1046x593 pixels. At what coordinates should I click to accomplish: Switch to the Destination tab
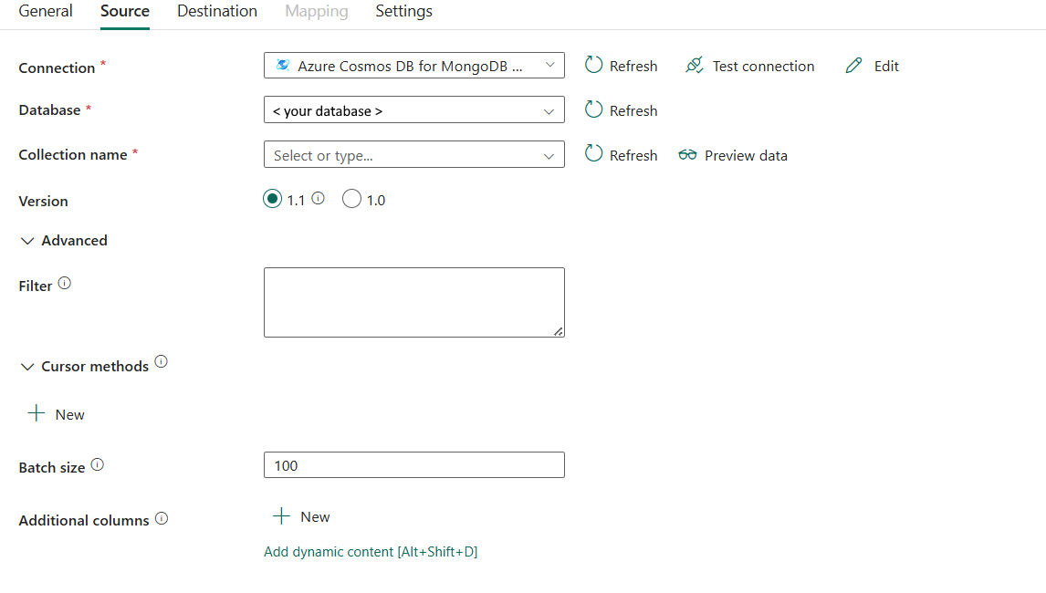click(216, 11)
